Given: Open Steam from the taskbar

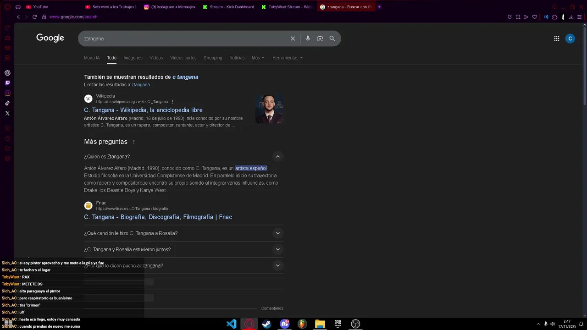Looking at the screenshot, I should (x=267, y=324).
